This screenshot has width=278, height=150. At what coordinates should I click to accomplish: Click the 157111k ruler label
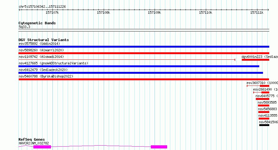click(257, 12)
